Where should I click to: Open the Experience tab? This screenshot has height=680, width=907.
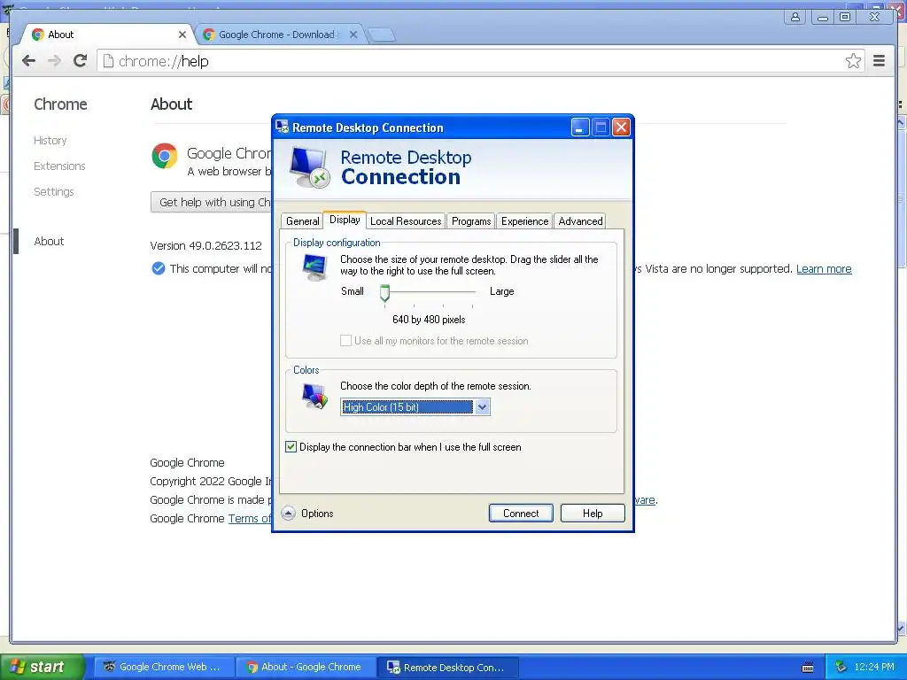(524, 220)
